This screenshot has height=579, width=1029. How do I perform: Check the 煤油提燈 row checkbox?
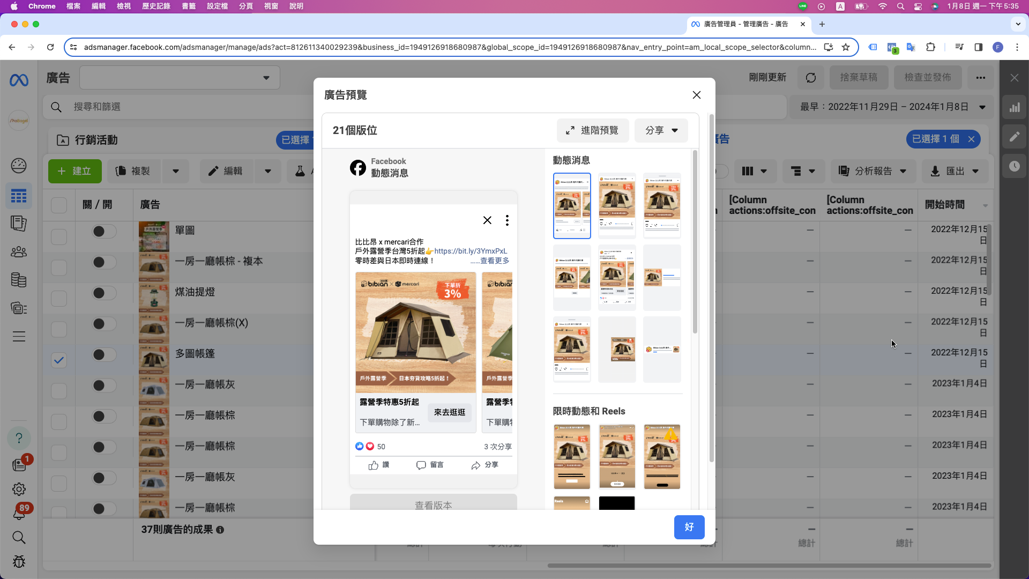59,299
